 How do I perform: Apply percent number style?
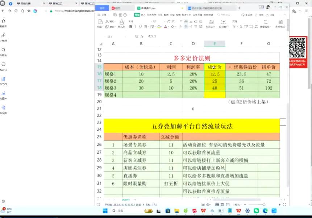[x=241, y=26]
